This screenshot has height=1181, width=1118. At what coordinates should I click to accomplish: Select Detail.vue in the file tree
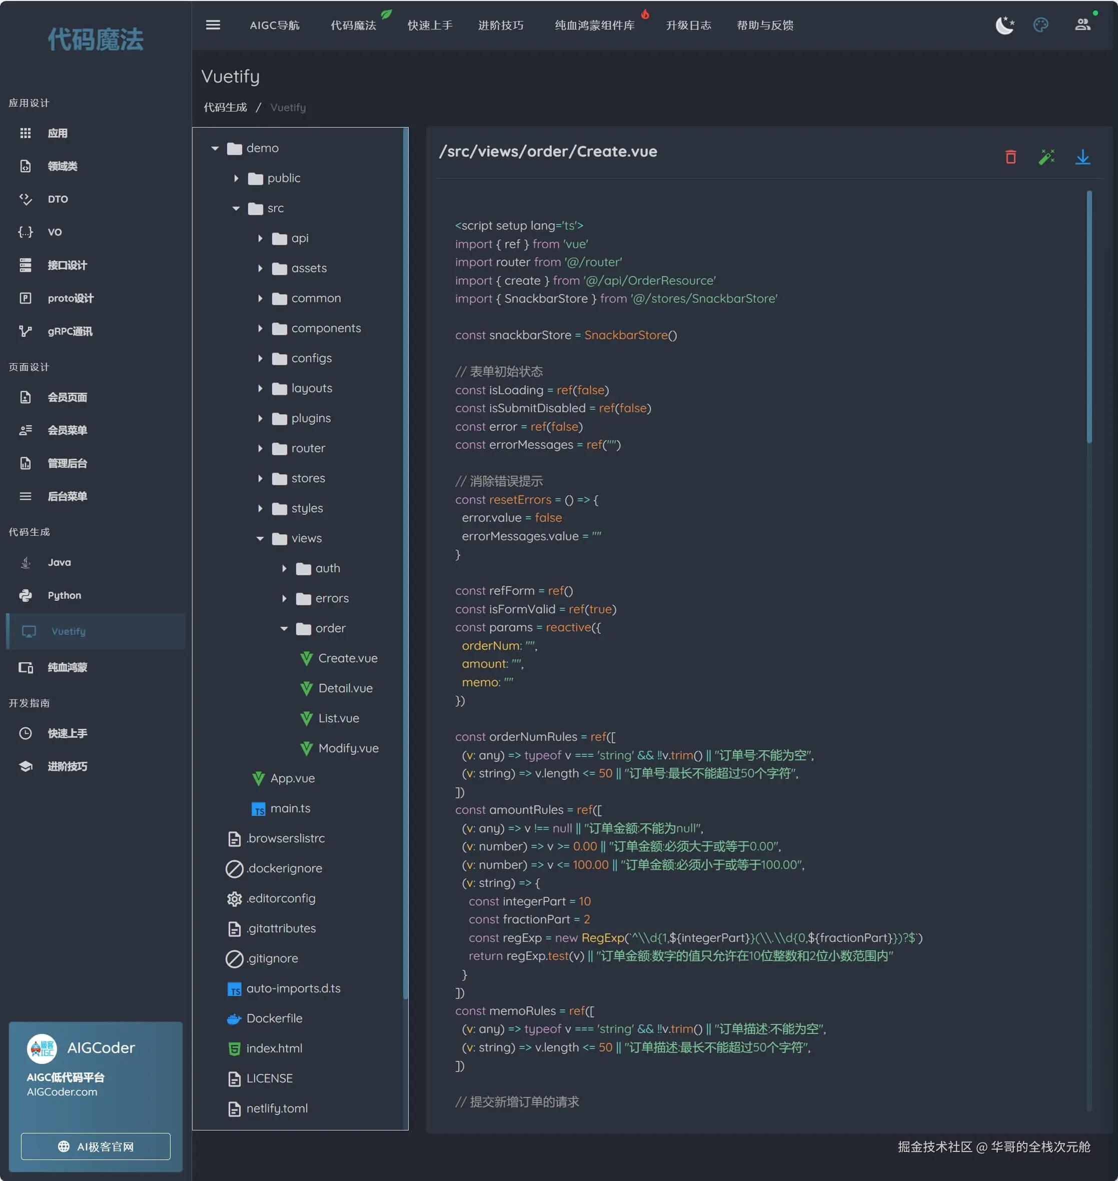pos(345,688)
